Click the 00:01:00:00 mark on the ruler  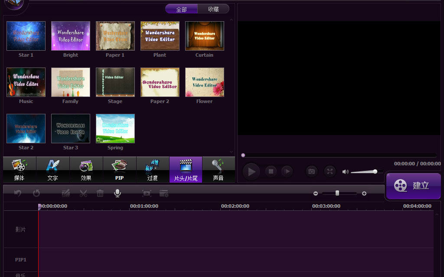tap(144, 206)
